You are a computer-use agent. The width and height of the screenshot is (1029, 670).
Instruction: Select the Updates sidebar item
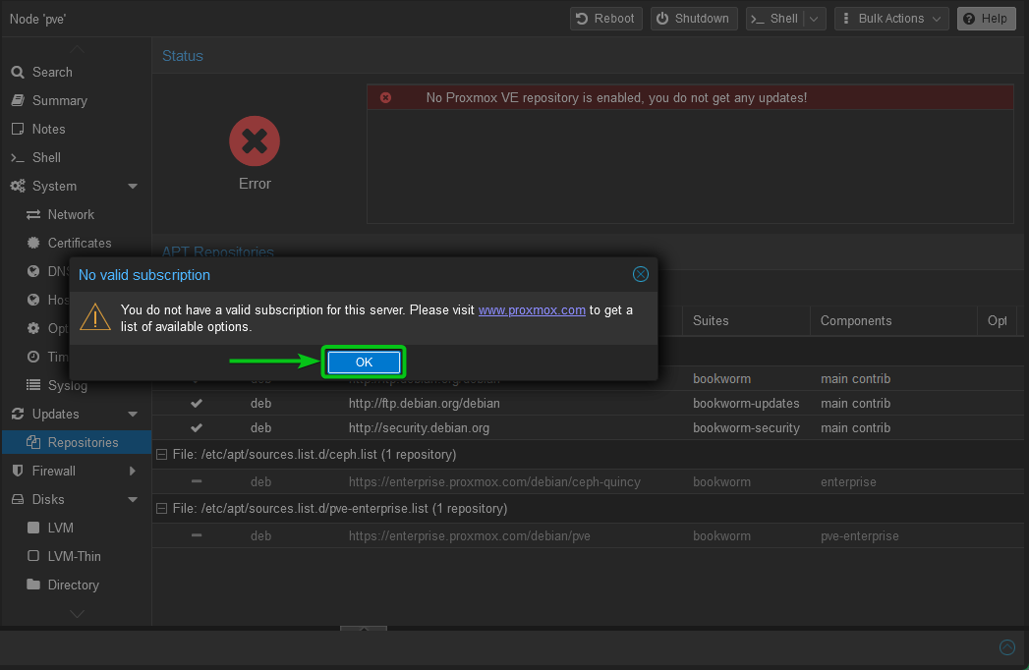(56, 414)
